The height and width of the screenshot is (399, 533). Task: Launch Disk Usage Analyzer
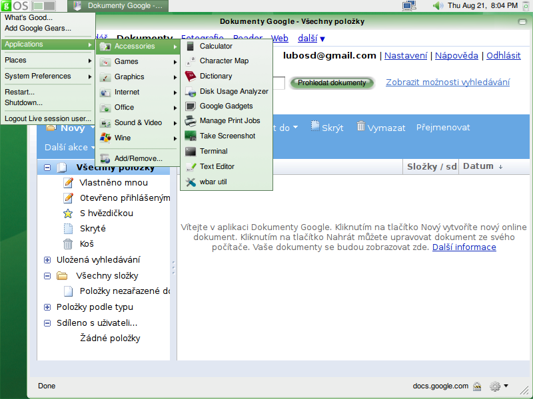[x=227, y=91]
